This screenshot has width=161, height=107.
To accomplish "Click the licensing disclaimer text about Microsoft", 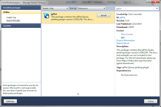I will [20, 89].
